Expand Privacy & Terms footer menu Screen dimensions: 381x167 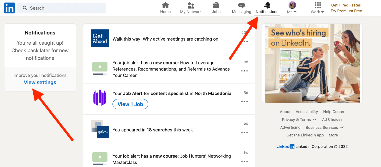(x=299, y=120)
